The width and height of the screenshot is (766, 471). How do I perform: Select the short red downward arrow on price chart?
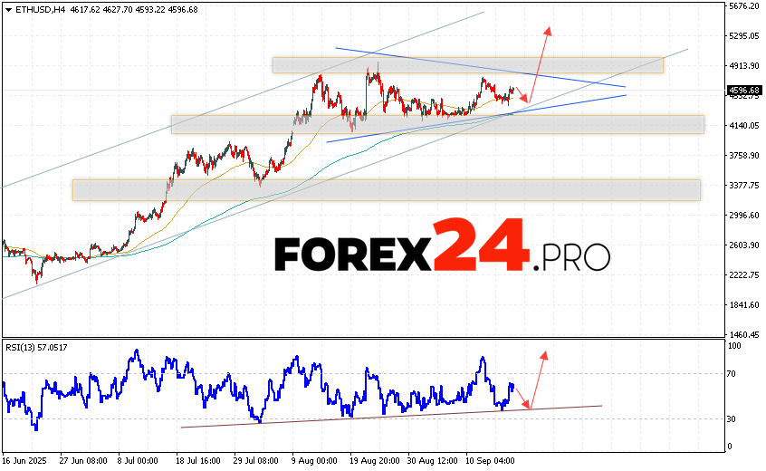click(x=522, y=96)
